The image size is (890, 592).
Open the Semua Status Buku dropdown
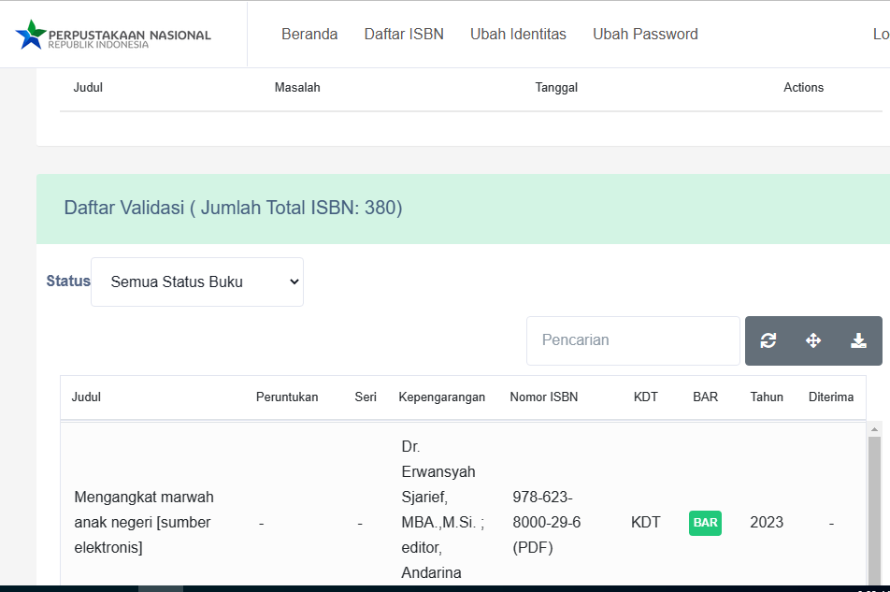[x=197, y=282]
